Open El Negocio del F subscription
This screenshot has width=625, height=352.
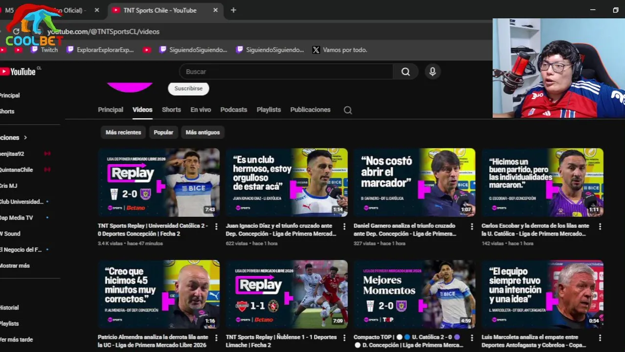[x=21, y=249]
